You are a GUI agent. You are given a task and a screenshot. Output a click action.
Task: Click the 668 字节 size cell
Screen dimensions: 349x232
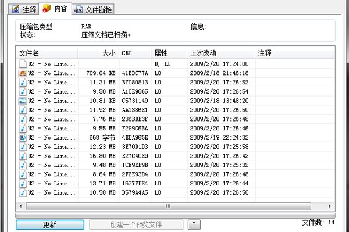click(x=102, y=137)
